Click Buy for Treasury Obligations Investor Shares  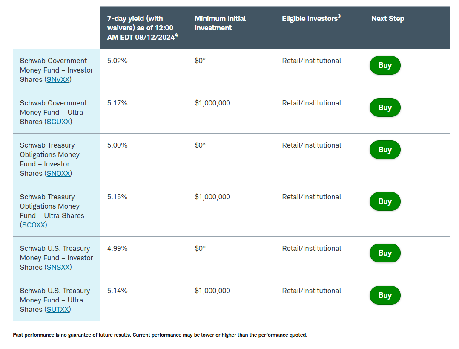coord(385,150)
